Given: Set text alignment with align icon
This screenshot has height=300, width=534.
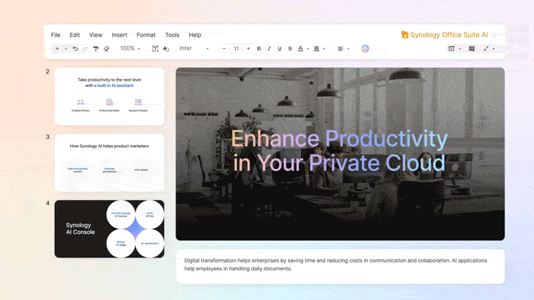Looking at the screenshot, I should click(340, 49).
